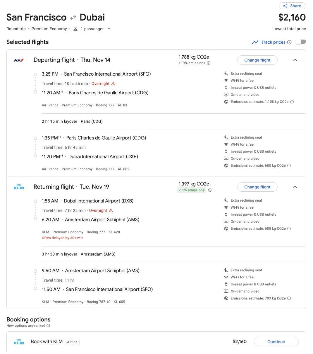The image size is (313, 354).
Task: Click Continue to book with KLM
Action: coord(276,342)
